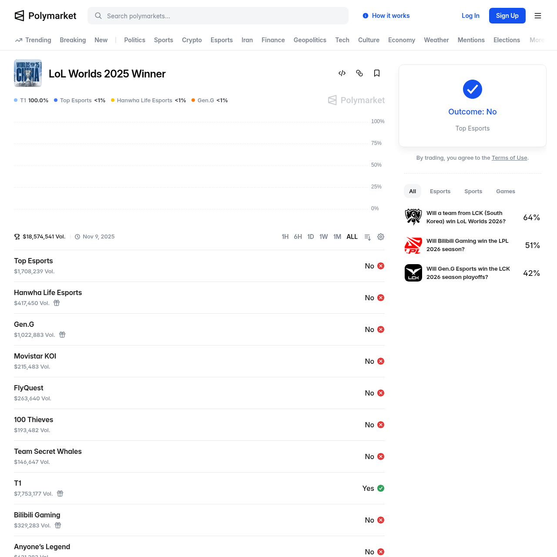The height and width of the screenshot is (557, 557).
Task: Click the red X icon for FlyQuest
Action: pyautogui.click(x=381, y=393)
